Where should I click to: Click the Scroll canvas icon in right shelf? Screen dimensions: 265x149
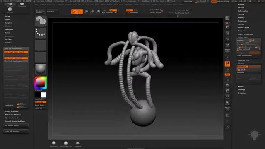pos(227,27)
